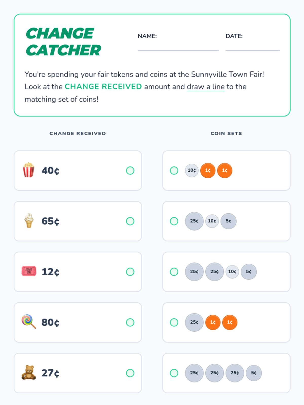Viewport: 304px width, 405px height.
Task: Select the connector dot for 40¢
Action: coord(130,171)
